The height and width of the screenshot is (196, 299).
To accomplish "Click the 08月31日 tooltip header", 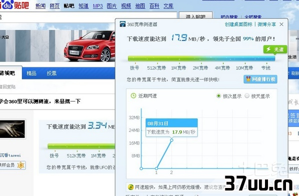I will (171, 123).
